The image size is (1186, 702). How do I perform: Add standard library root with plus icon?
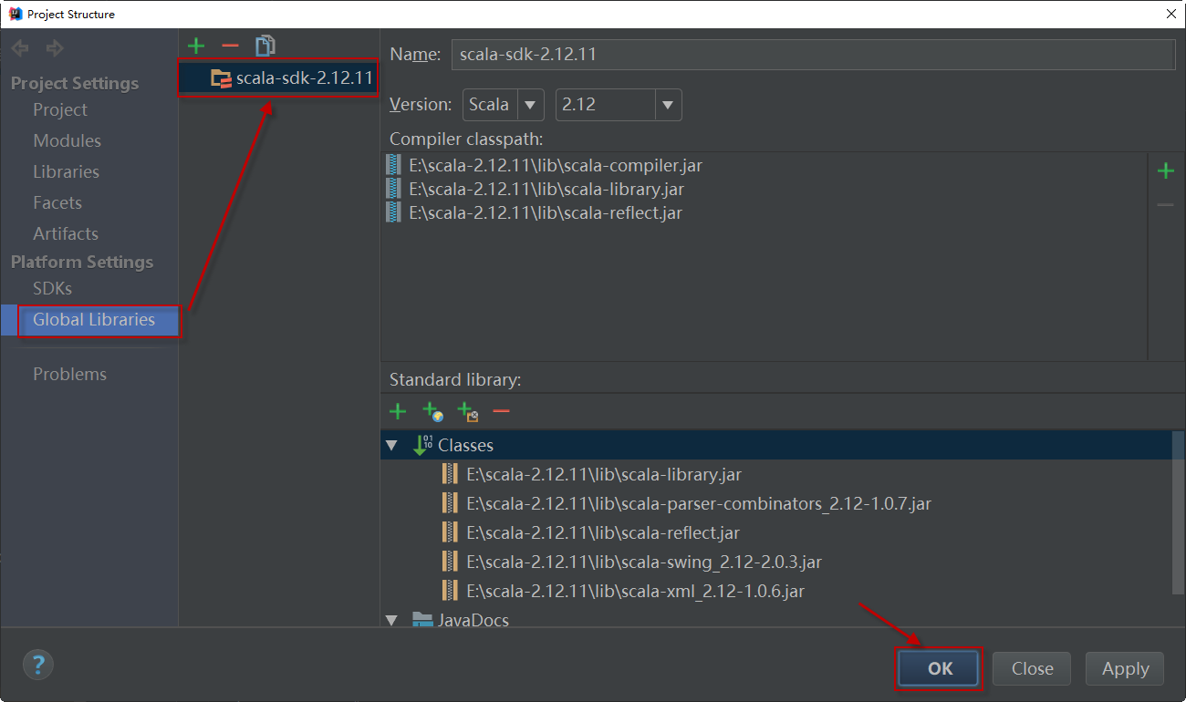(x=398, y=411)
